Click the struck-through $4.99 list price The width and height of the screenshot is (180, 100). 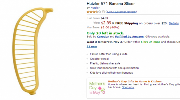coord(104,18)
